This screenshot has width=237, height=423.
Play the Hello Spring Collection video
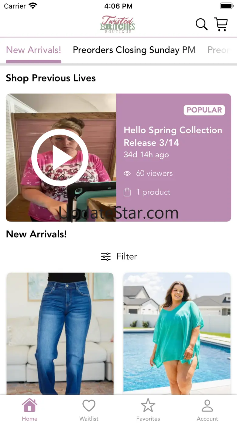pos(60,158)
